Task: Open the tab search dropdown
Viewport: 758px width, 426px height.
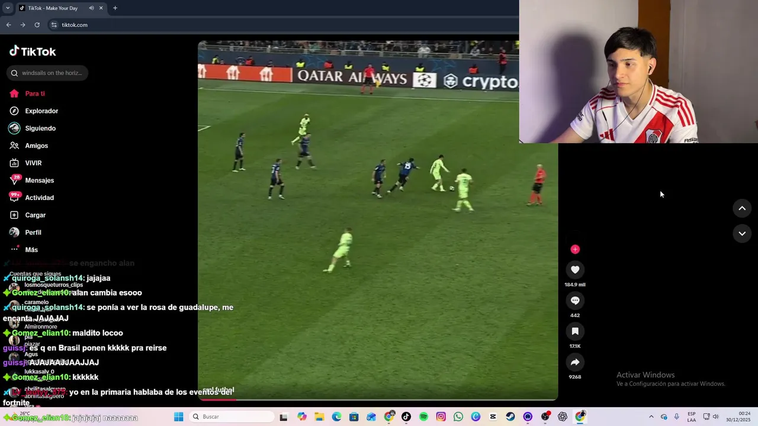Action: [8, 8]
